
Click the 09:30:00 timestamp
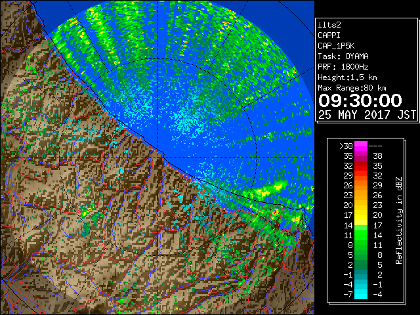click(x=360, y=100)
